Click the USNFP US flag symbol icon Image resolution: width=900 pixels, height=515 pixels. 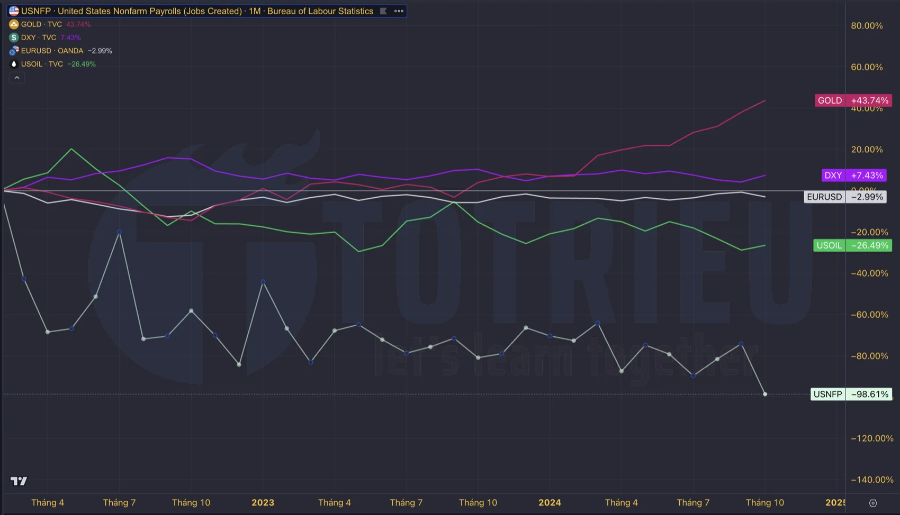tap(13, 11)
